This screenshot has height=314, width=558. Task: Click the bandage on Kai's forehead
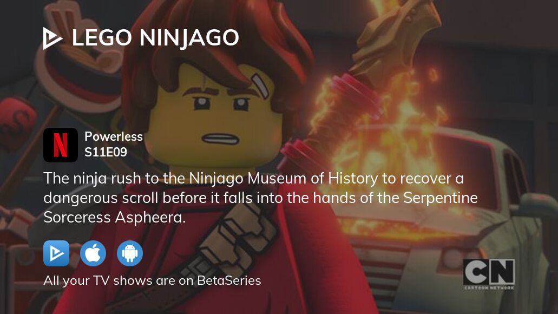click(260, 86)
